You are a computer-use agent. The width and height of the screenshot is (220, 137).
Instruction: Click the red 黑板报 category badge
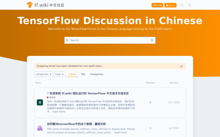pyautogui.click(x=51, y=98)
